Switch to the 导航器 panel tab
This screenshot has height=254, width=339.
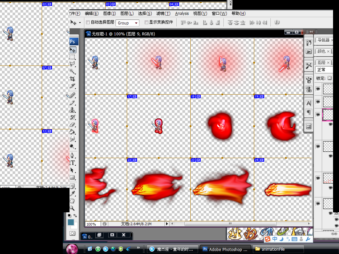[323, 40]
